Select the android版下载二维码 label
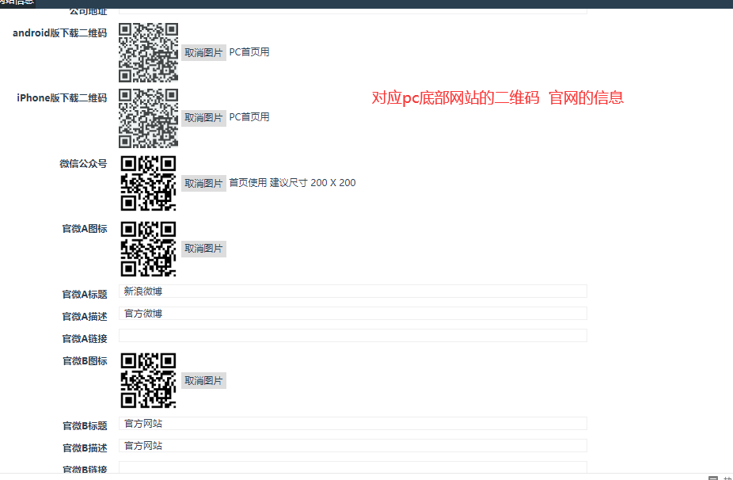This screenshot has width=733, height=480. tap(60, 32)
